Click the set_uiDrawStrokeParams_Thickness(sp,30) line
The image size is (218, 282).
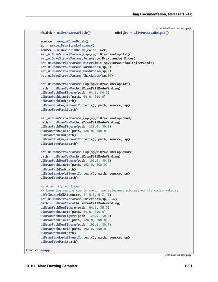(x=77, y=76)
